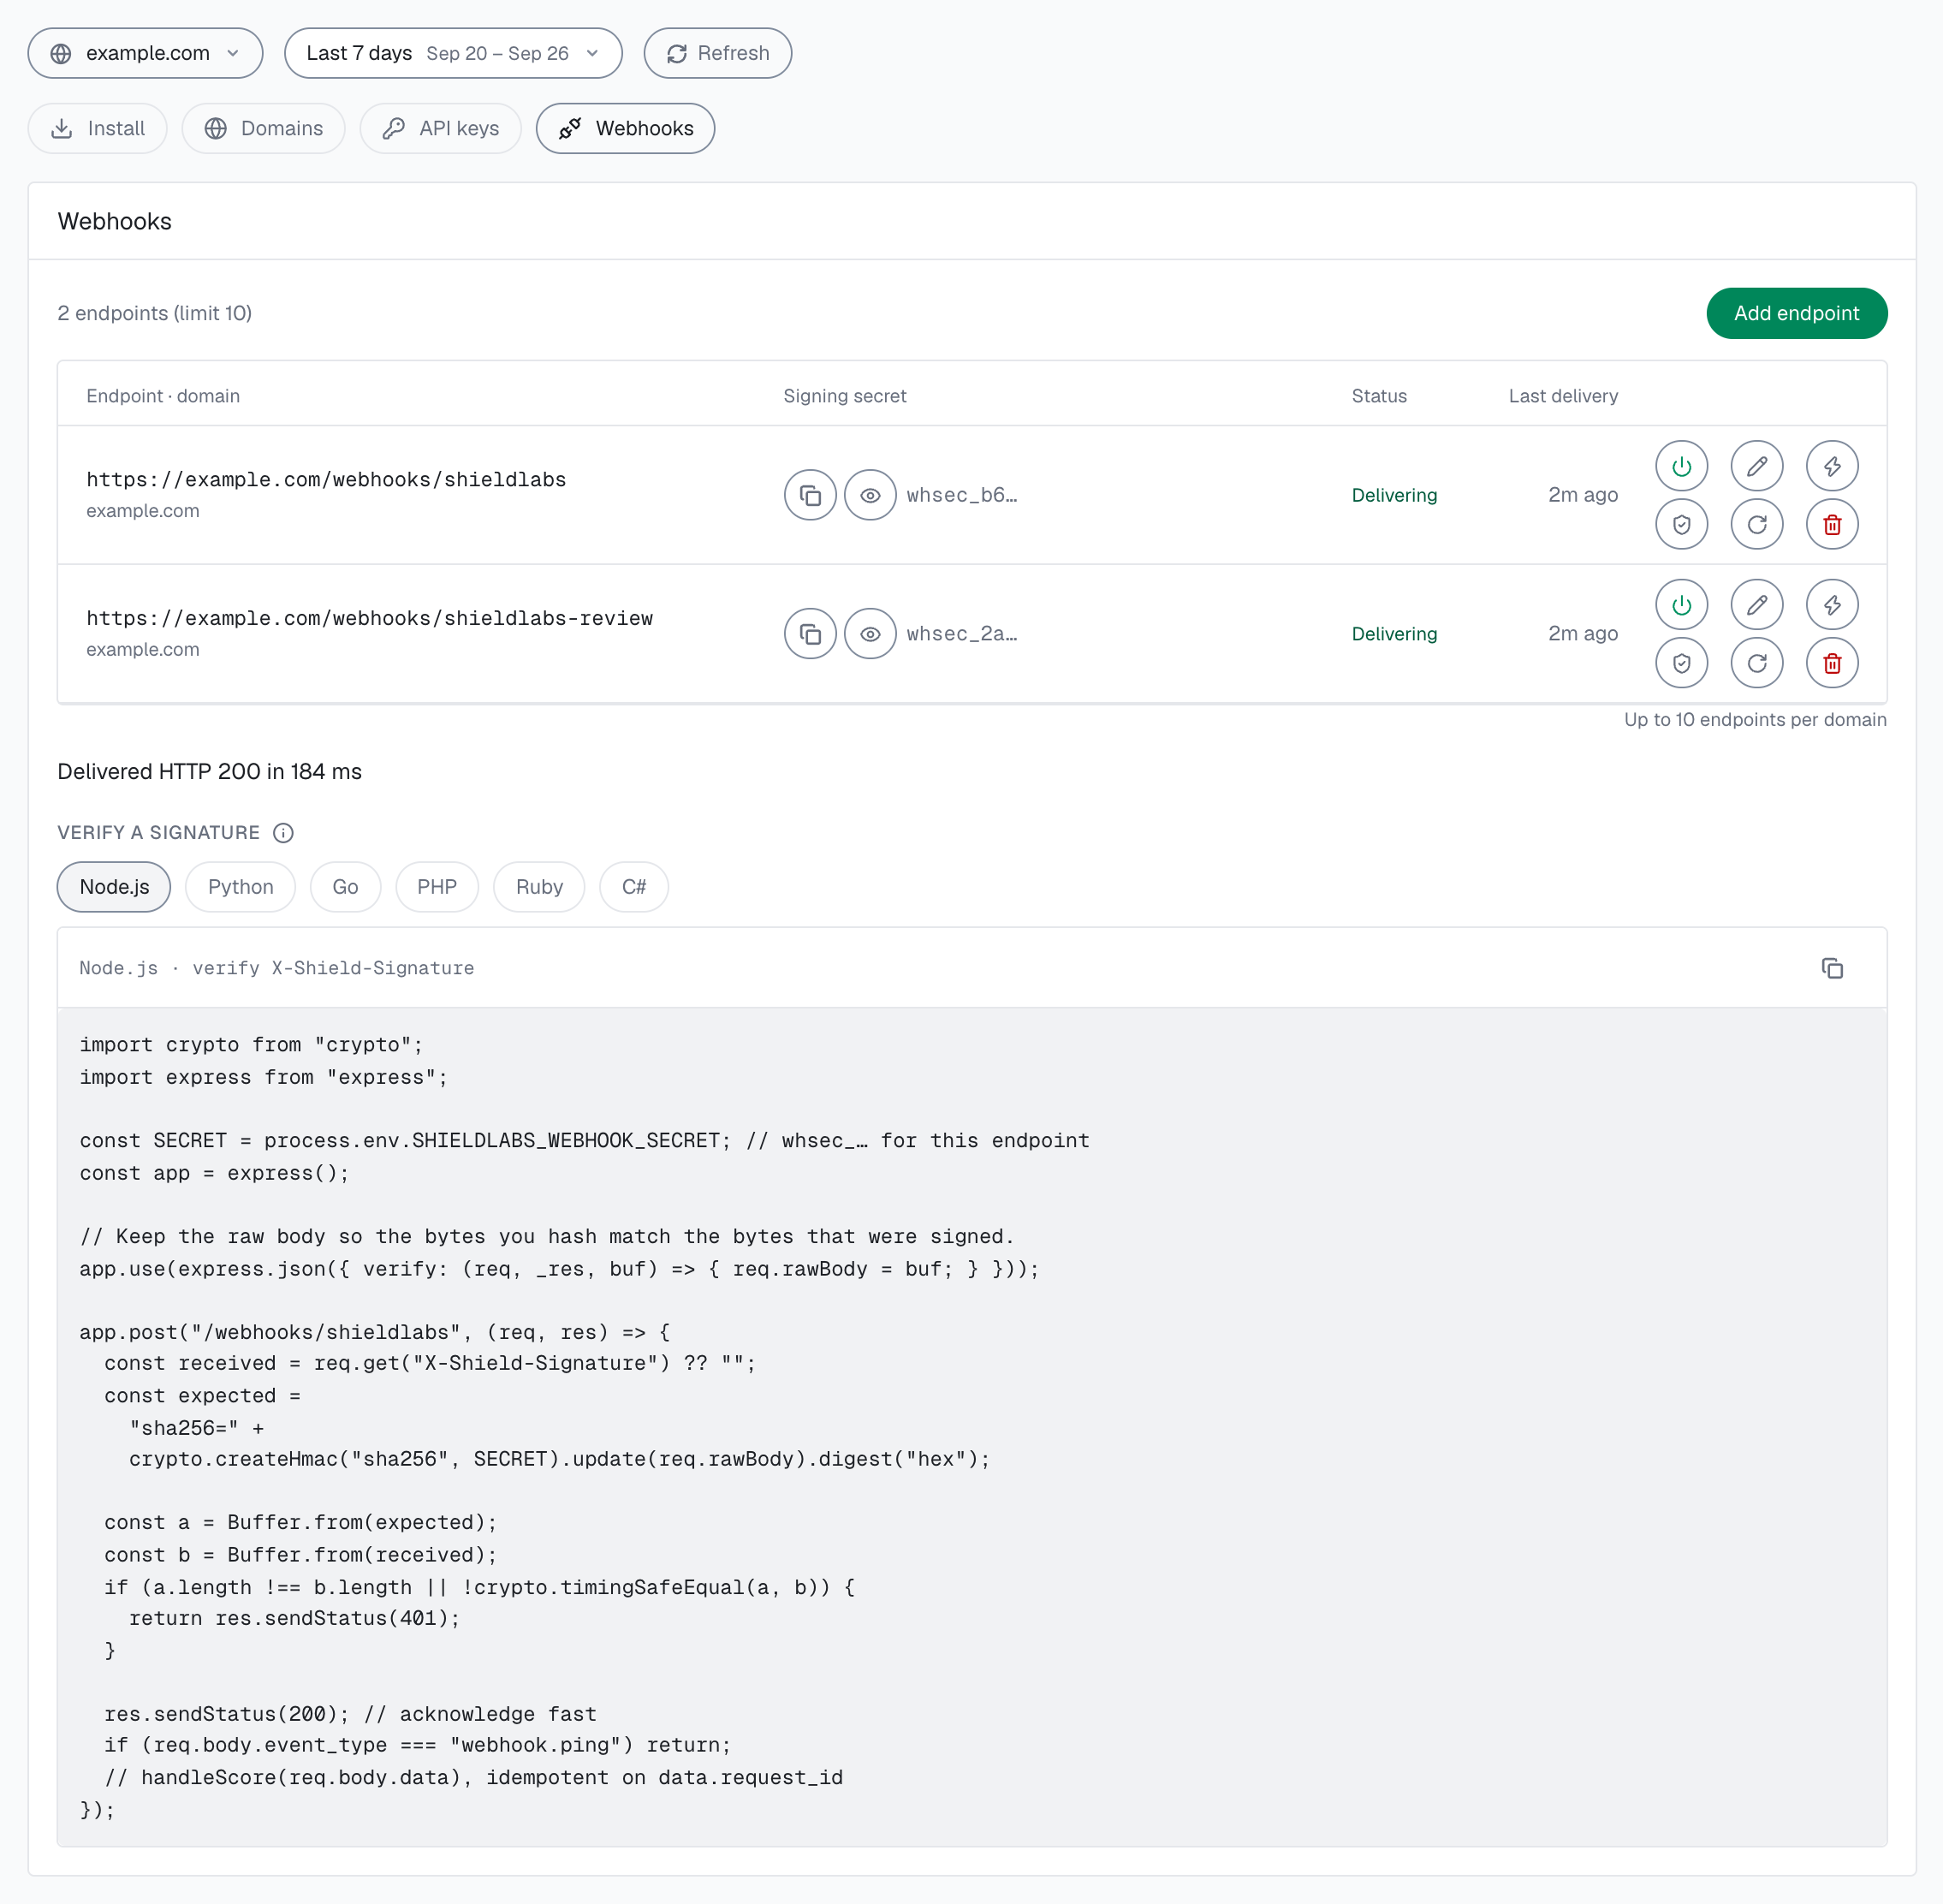Reveal signing secret whsec_b6…
Screen dimensions: 1943x1904
click(870, 495)
